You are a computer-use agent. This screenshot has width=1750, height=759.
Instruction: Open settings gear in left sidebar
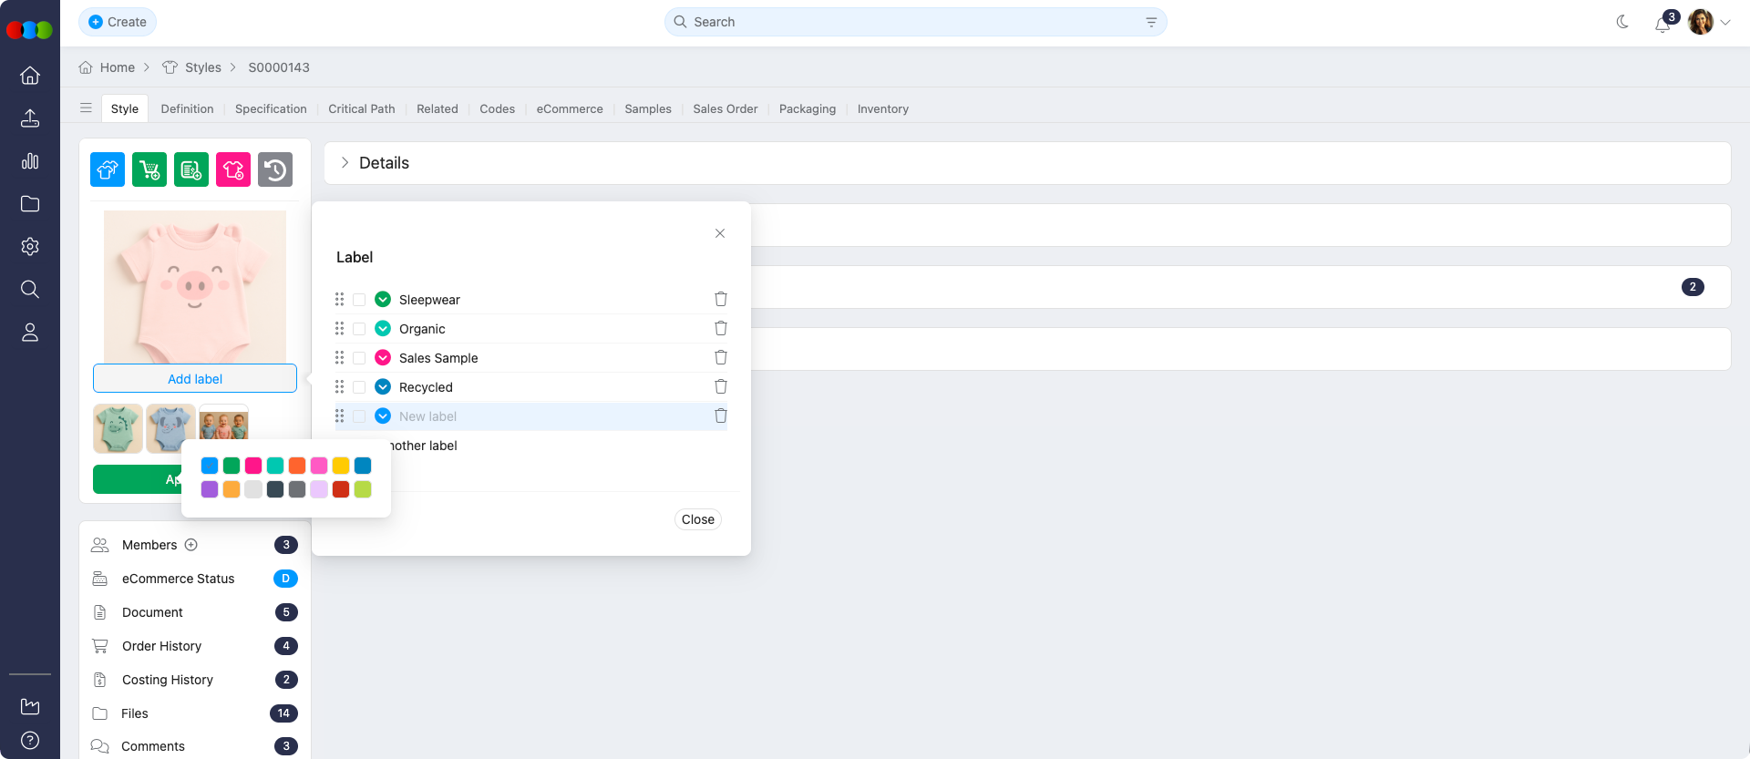tap(30, 247)
